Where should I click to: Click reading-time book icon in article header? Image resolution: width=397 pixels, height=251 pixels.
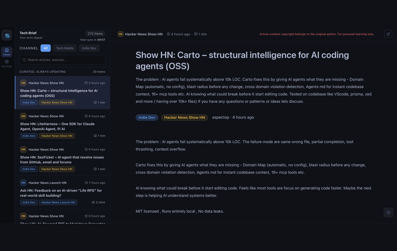tap(196, 34)
